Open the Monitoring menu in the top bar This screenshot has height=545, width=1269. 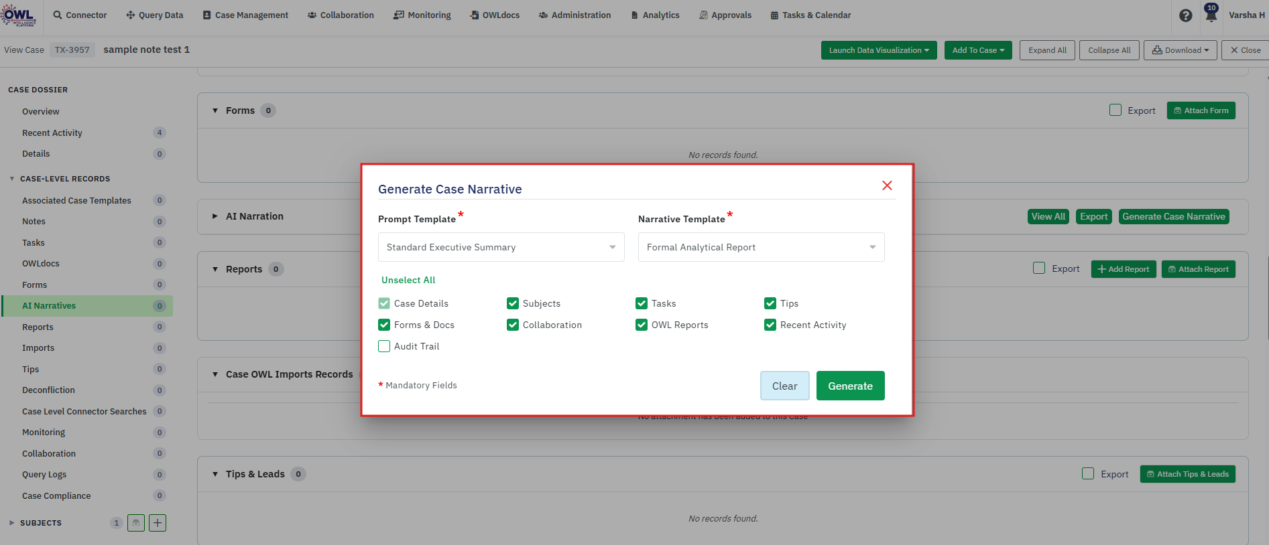pyautogui.click(x=422, y=15)
